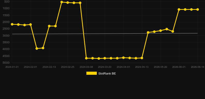Image resolution: width=205 pixels, height=99 pixels.
Task: Click the 2024-02-13 x-axis date label
Action: click(x=49, y=67)
